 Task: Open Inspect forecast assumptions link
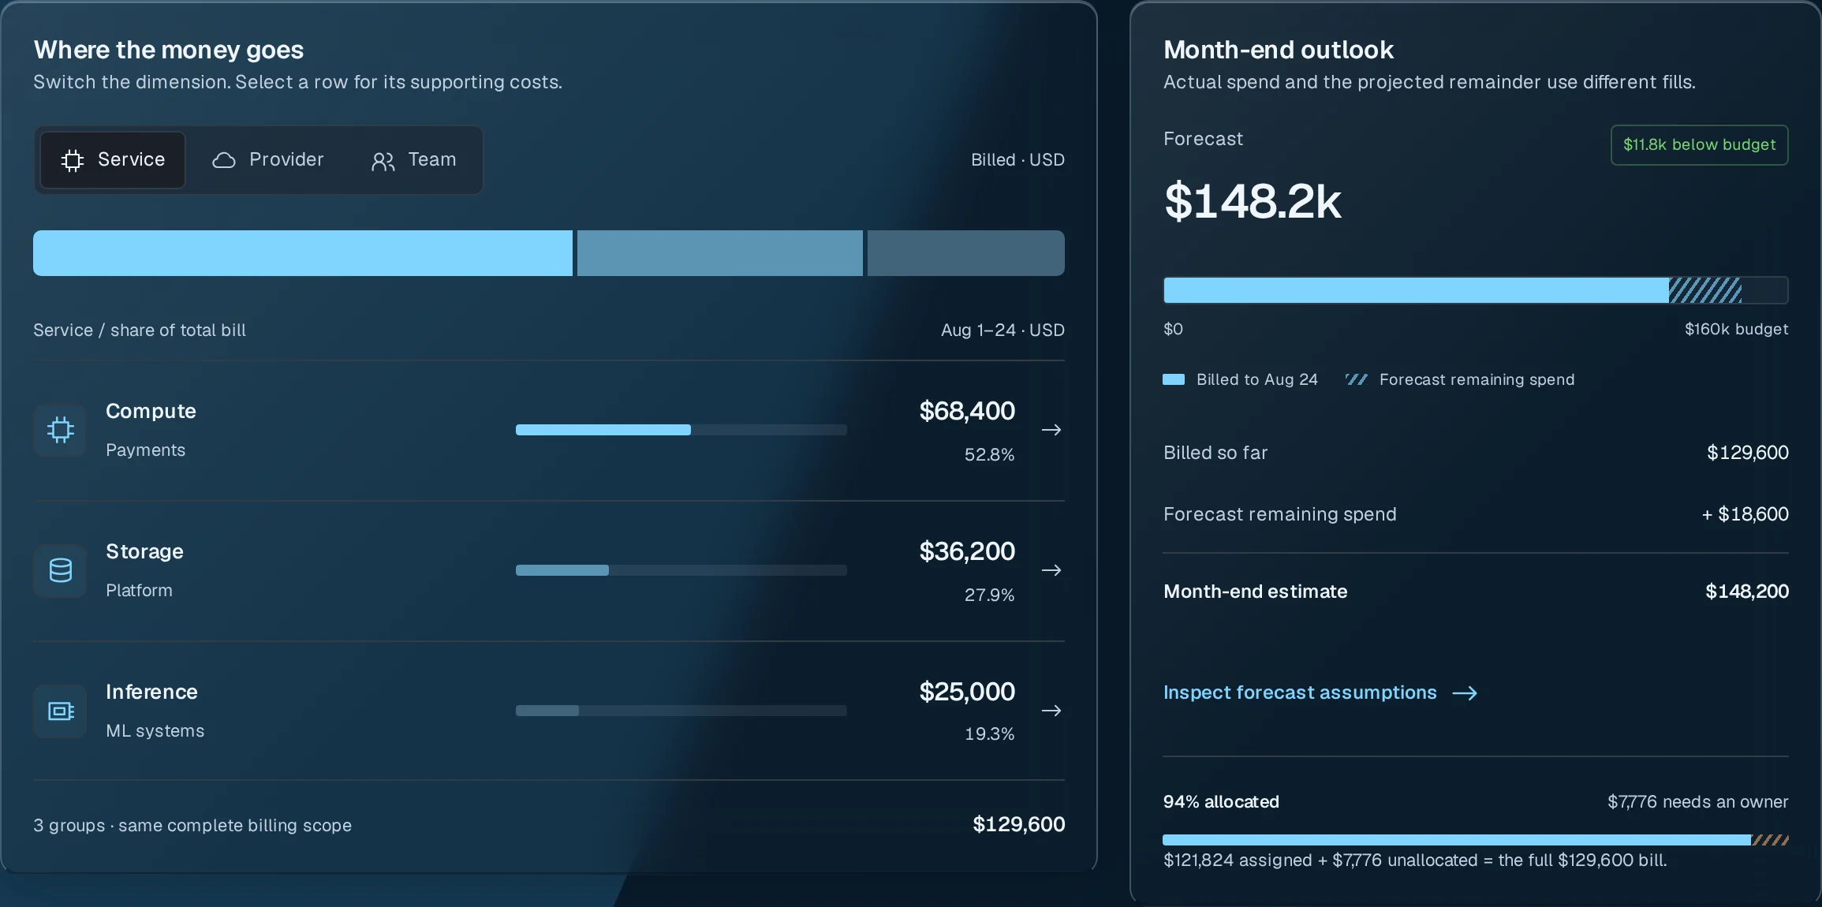click(1320, 692)
